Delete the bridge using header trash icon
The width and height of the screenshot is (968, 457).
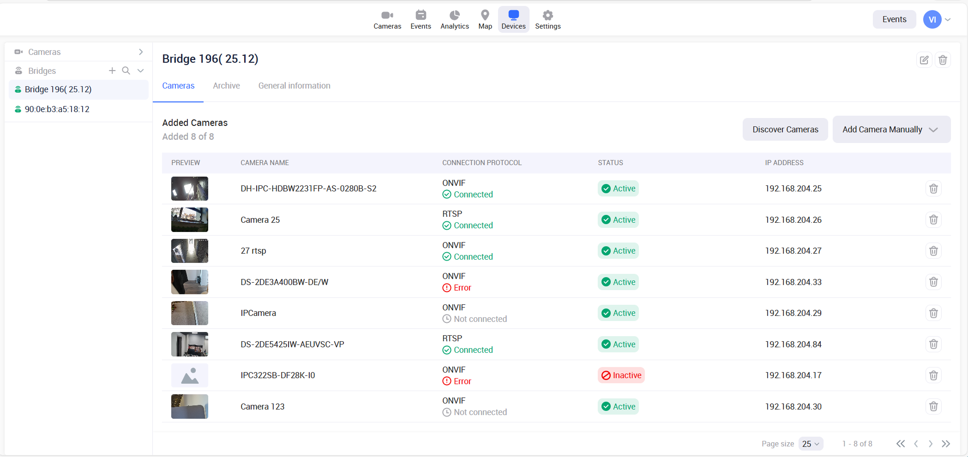point(943,60)
